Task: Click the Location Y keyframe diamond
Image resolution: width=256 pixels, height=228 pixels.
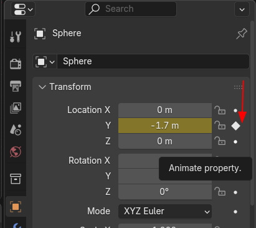Action: click(x=235, y=126)
